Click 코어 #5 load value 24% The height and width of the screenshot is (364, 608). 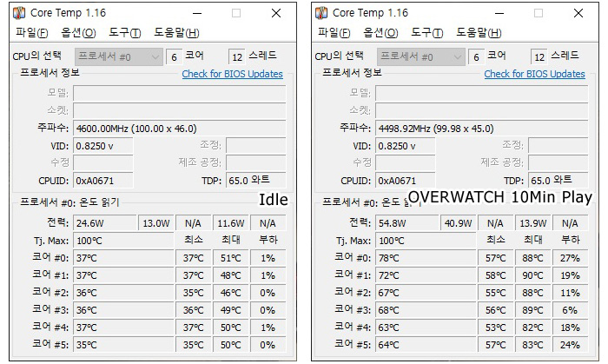pyautogui.click(x=570, y=345)
